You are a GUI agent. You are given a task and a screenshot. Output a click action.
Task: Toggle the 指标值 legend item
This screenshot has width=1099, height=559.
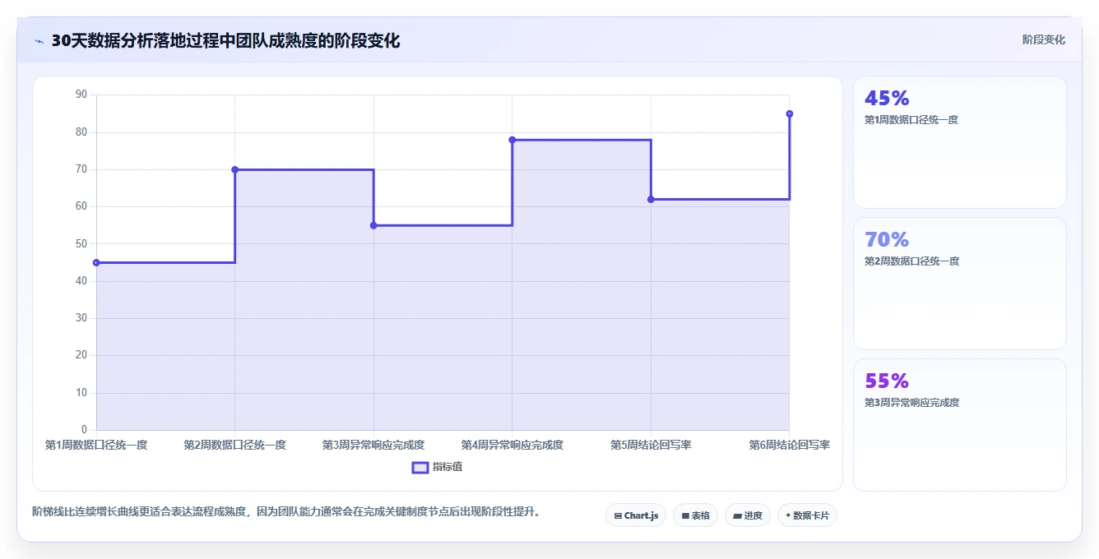[437, 467]
